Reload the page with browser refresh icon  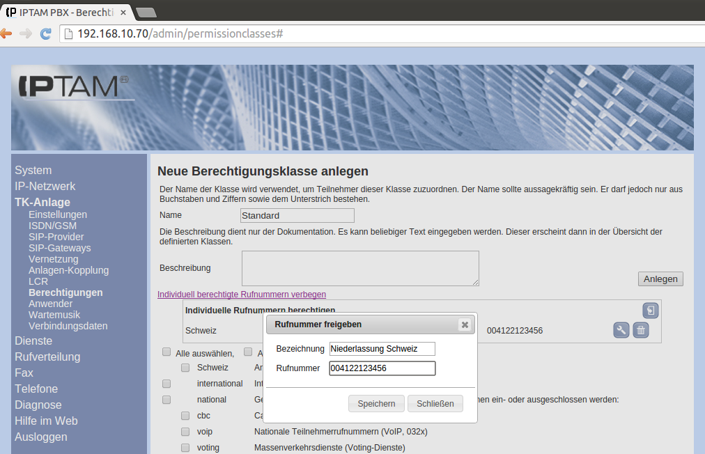[46, 33]
